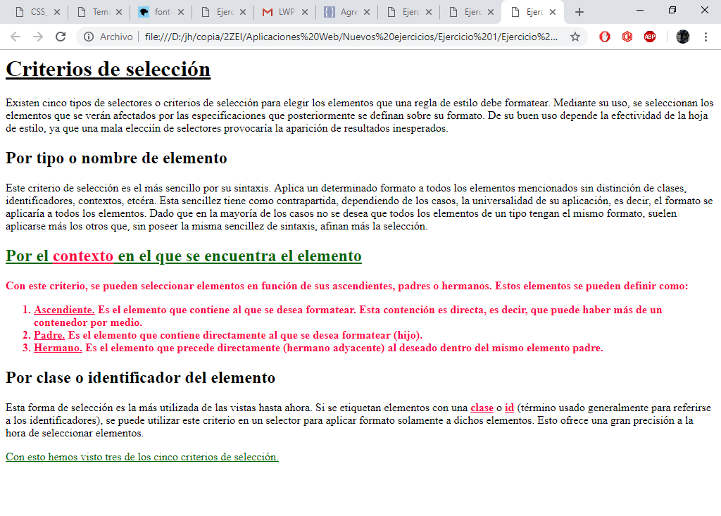Viewport: 721px width, 516px height.
Task: Click the 'Padre.' link
Action: coord(50,335)
